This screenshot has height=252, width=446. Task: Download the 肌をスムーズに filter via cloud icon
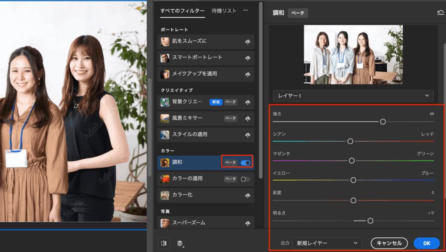248,42
